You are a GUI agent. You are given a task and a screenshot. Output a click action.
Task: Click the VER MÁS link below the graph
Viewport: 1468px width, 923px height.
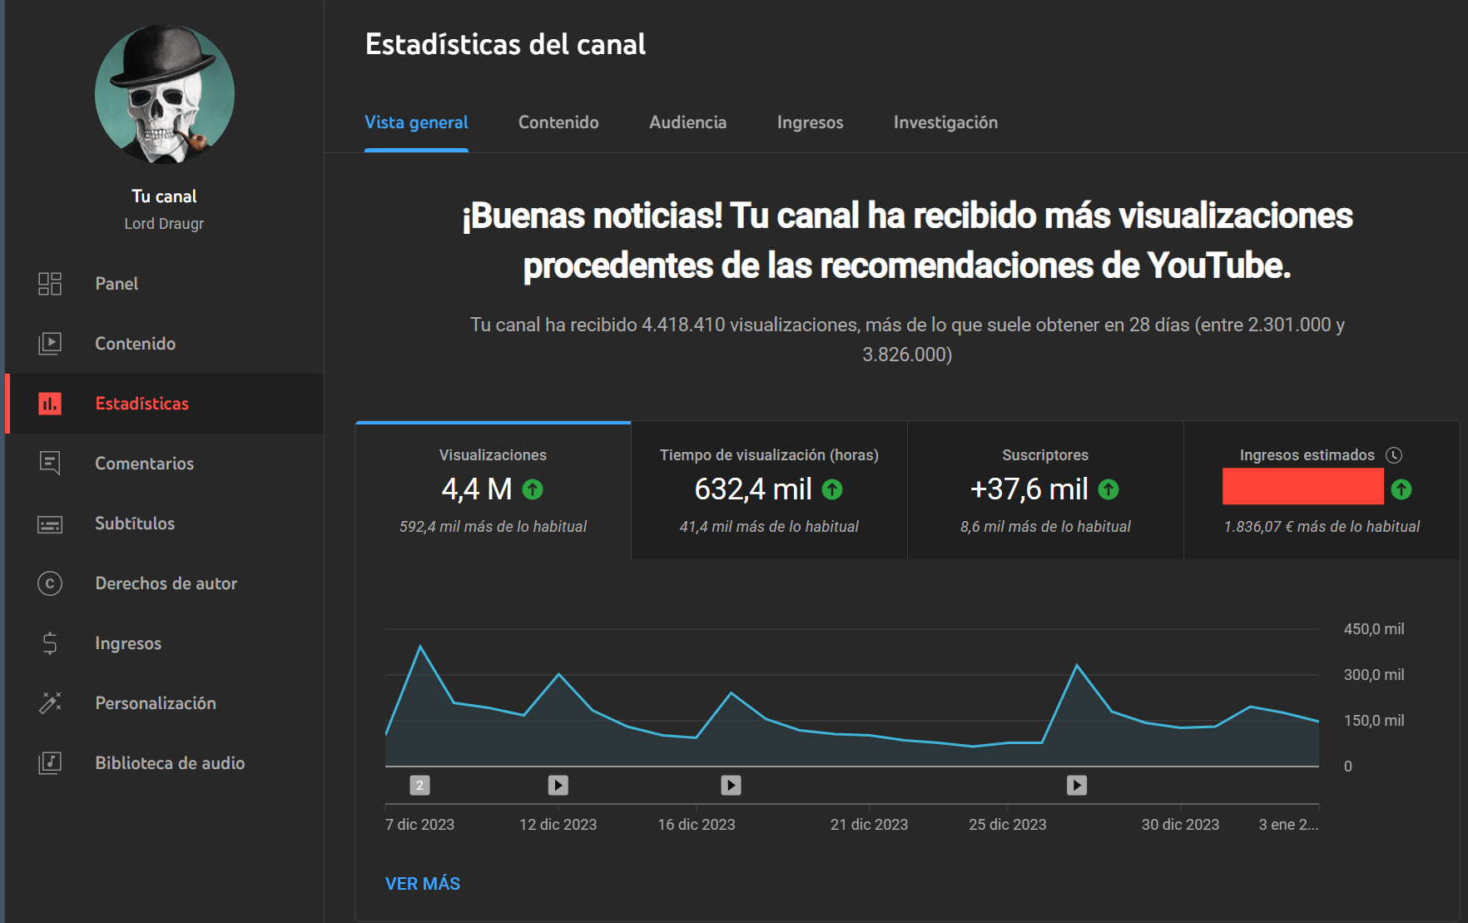click(x=422, y=883)
